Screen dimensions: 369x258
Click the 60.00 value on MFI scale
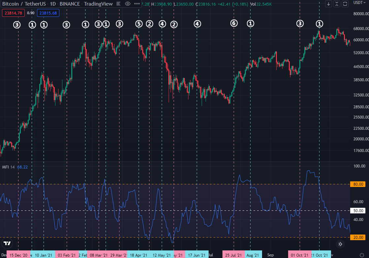[358, 202]
